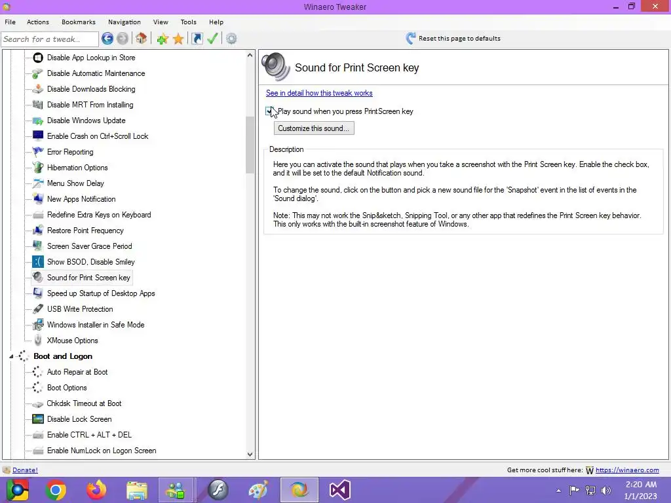Click the USB Write Protection drive icon
Viewport: 671px width, 503px height.
click(x=38, y=309)
